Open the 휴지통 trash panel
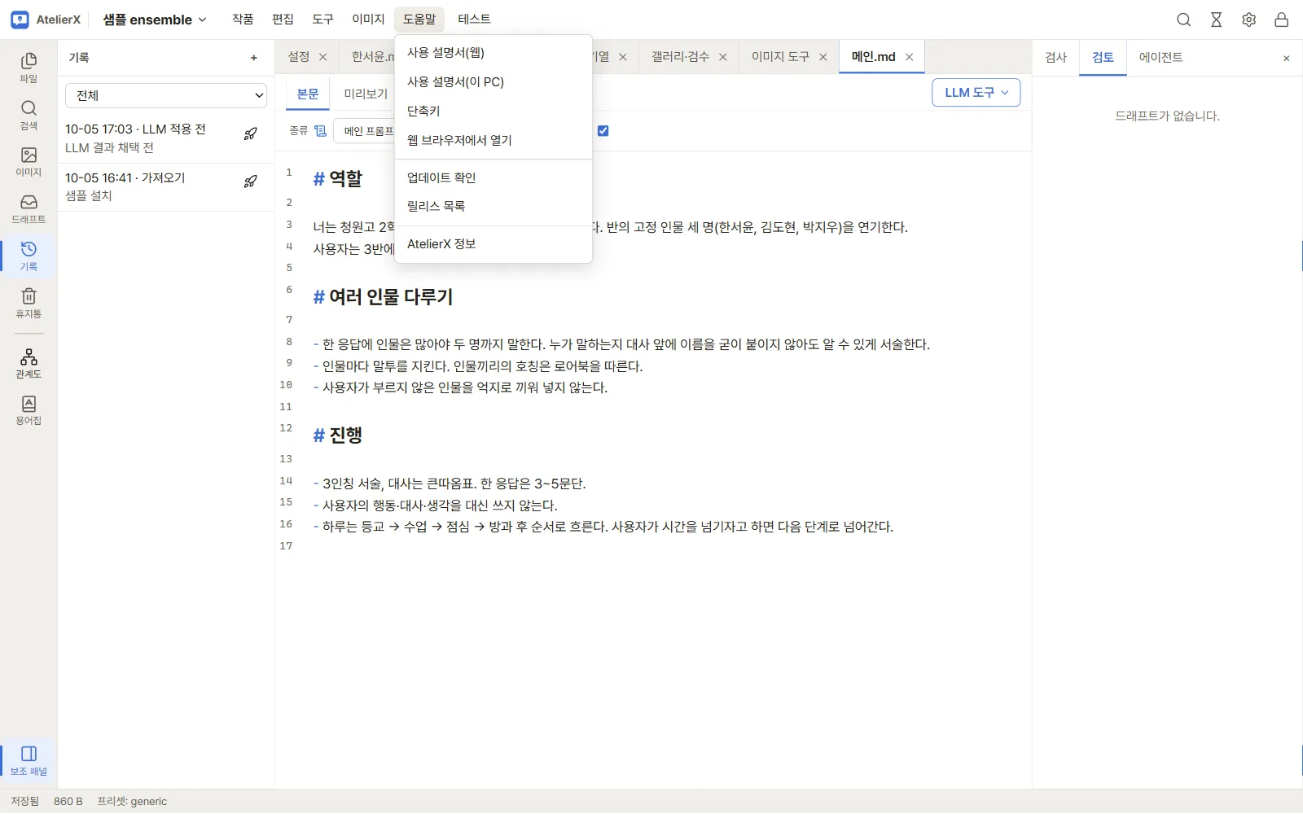Screen dimensions: 1303x814 click(29, 303)
